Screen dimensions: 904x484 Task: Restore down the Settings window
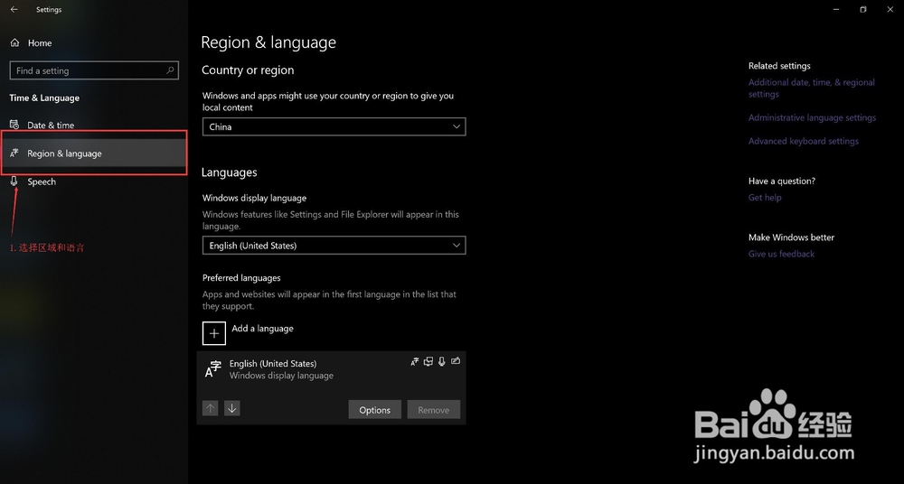(x=863, y=9)
